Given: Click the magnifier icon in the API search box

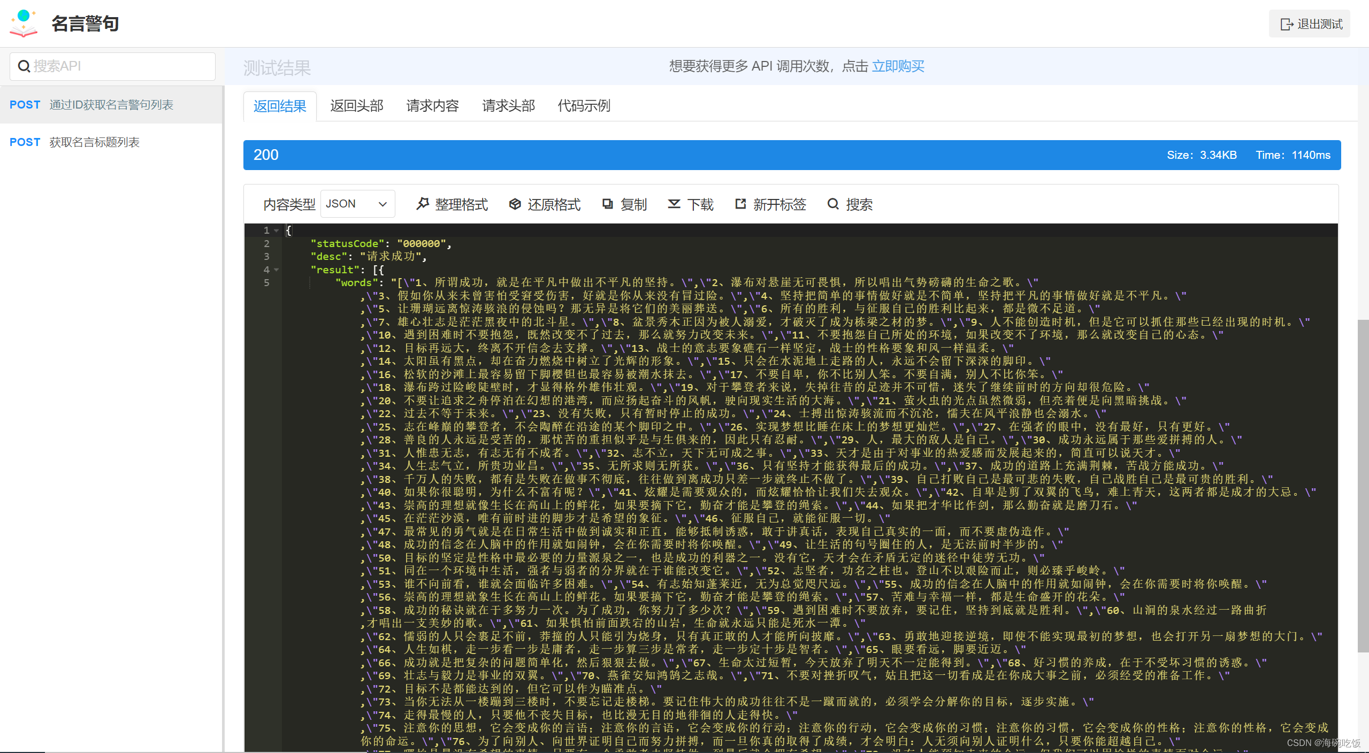Looking at the screenshot, I should pyautogui.click(x=24, y=66).
